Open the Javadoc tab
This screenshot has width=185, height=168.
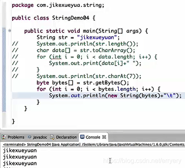point(37,137)
